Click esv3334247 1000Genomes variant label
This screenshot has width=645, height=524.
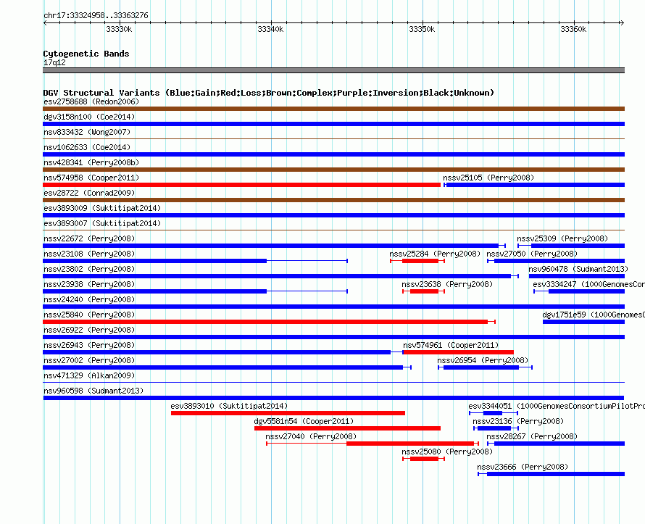(x=588, y=284)
